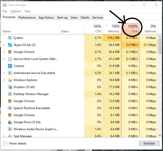Click the Service Host gear icon

(x=10, y=59)
